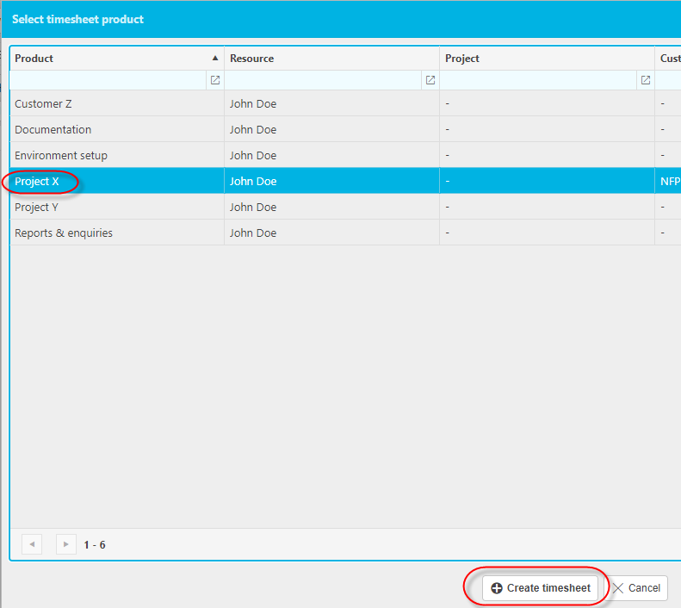
Task: Type in the Product filter field
Action: click(x=108, y=80)
